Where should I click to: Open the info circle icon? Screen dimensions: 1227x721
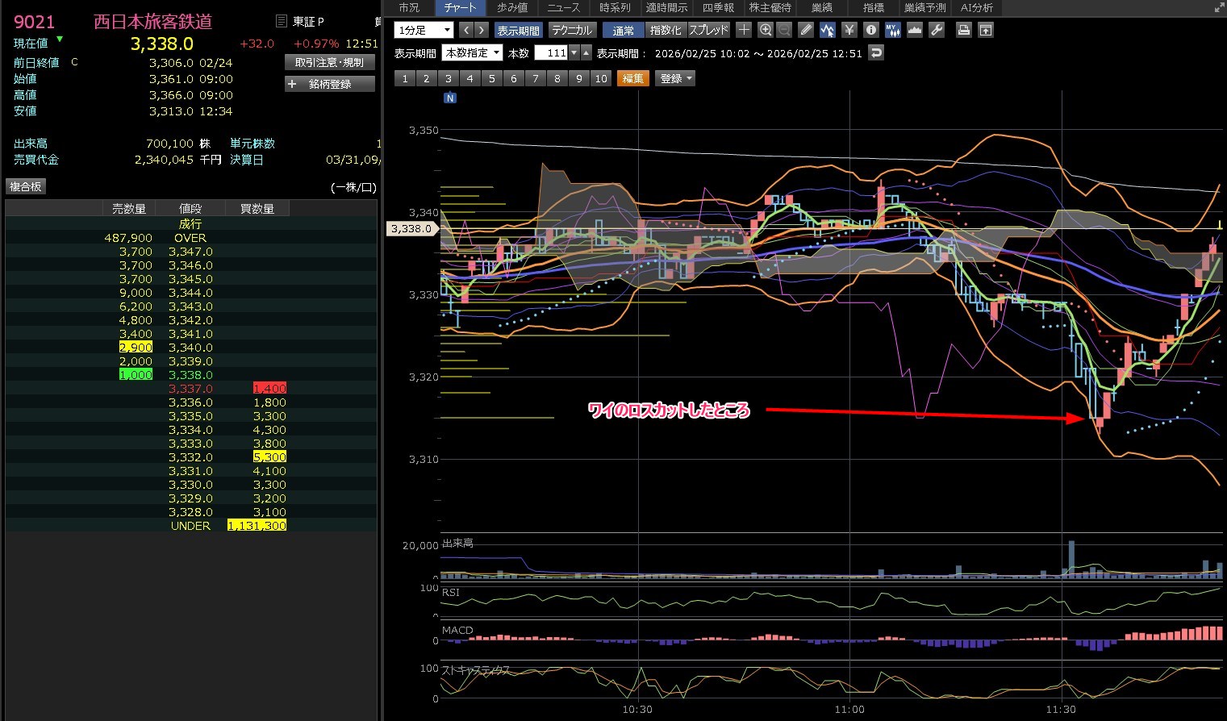click(x=870, y=30)
